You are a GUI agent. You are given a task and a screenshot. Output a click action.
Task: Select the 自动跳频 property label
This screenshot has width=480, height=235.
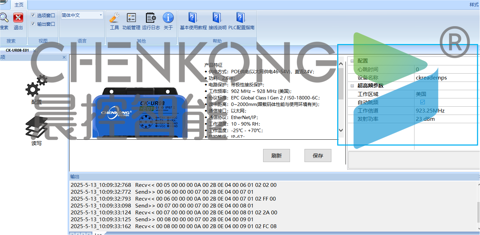coord(368,102)
